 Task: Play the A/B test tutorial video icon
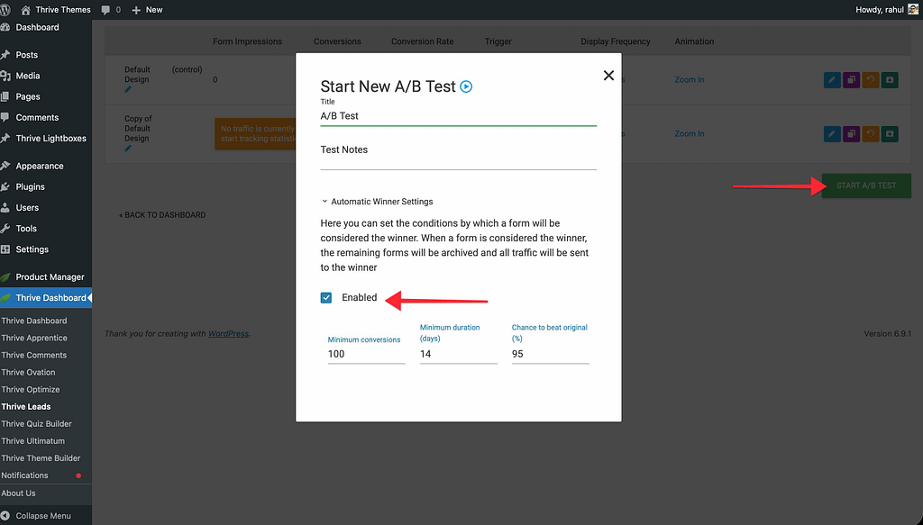[466, 86]
